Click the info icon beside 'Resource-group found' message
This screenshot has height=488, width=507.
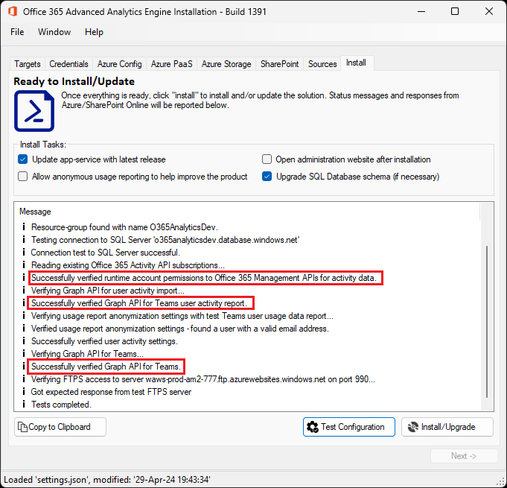(24, 226)
